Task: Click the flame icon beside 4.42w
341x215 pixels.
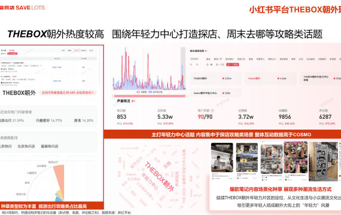Action: pyautogui.click(x=278, y=78)
